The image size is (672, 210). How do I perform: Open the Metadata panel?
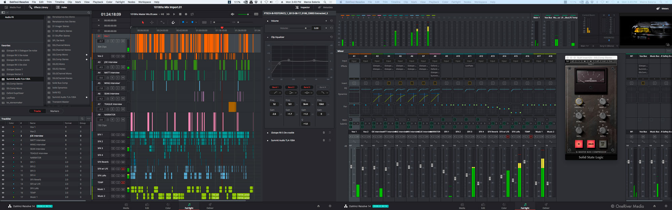pos(326,7)
